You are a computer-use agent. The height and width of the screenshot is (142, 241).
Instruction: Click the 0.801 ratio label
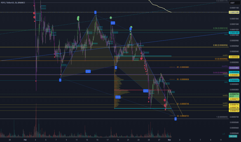[88, 71]
